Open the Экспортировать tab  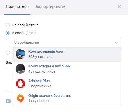coord(50,7)
